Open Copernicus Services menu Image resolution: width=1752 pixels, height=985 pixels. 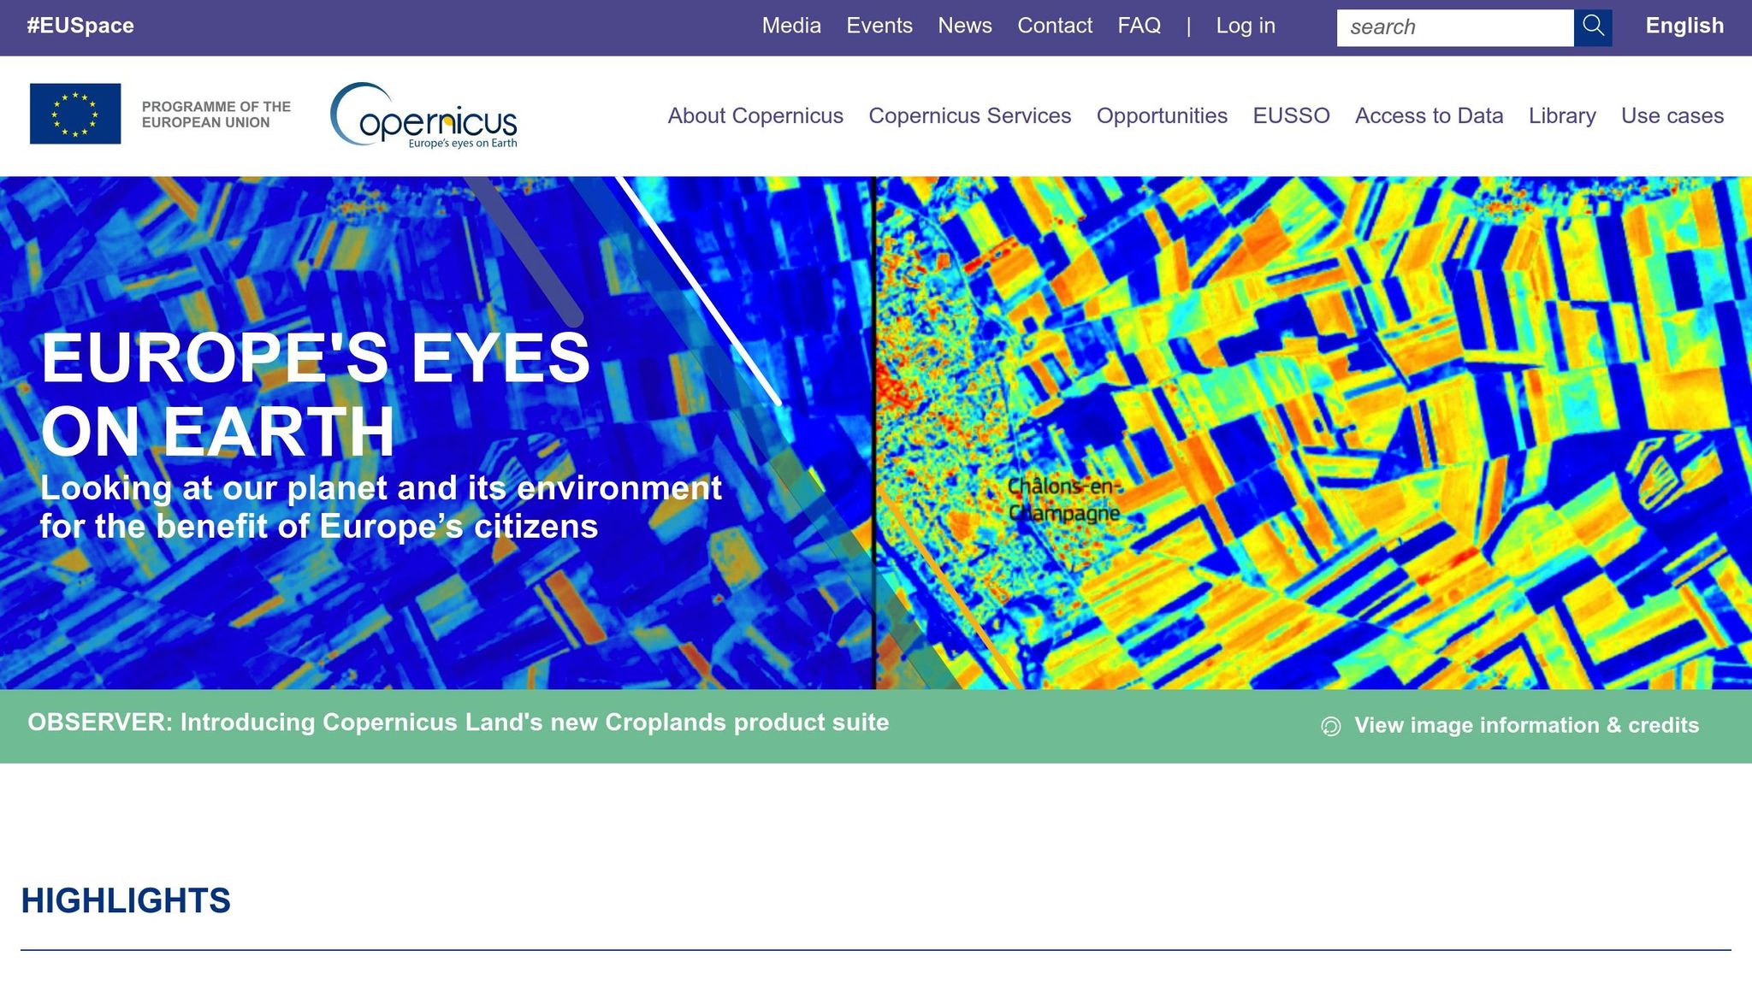970,115
